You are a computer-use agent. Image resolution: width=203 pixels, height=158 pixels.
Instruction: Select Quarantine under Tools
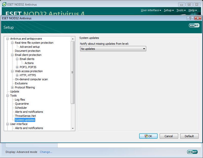[22, 104]
